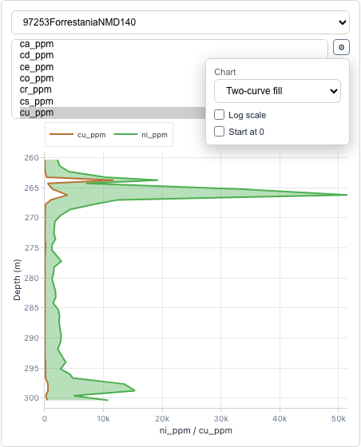Click the Depth (m) axis title
This screenshot has width=361, height=447.
point(17,279)
